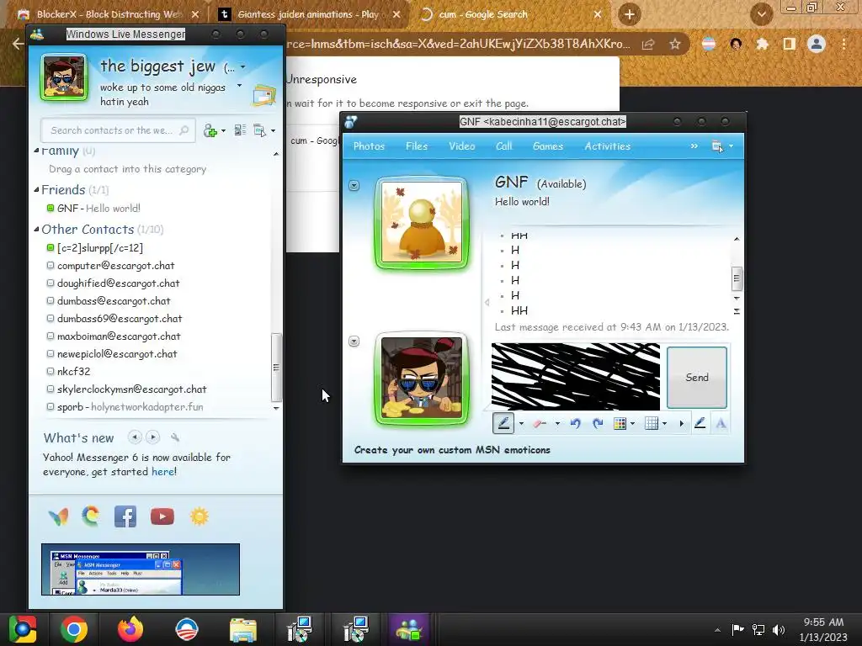Screen dimensions: 862x646
Task: Click the 'here' Yahoo Messenger link
Action: click(162, 472)
